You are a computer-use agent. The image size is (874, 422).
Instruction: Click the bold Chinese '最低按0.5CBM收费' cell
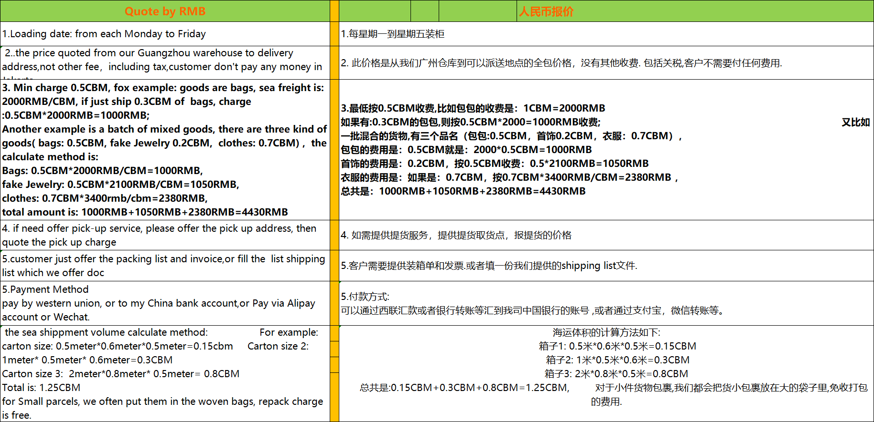click(x=606, y=150)
